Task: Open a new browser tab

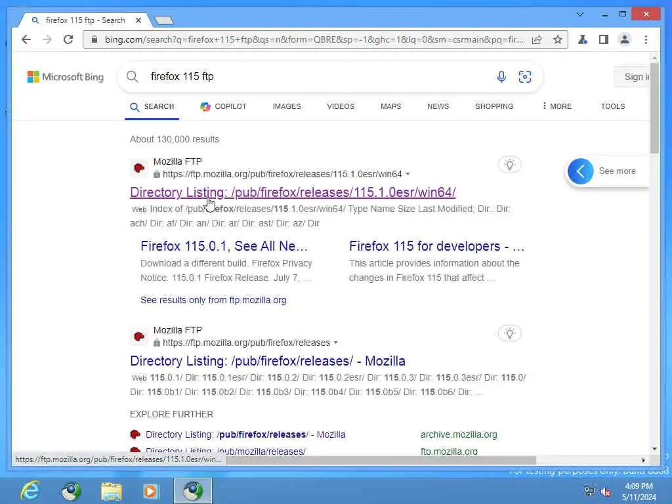Action: tap(164, 20)
